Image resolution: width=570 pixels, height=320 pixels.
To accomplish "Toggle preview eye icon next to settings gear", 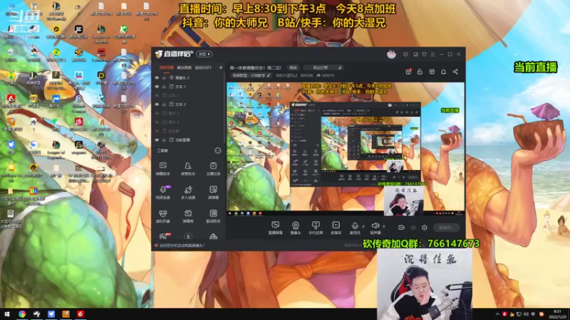I will tap(413, 228).
